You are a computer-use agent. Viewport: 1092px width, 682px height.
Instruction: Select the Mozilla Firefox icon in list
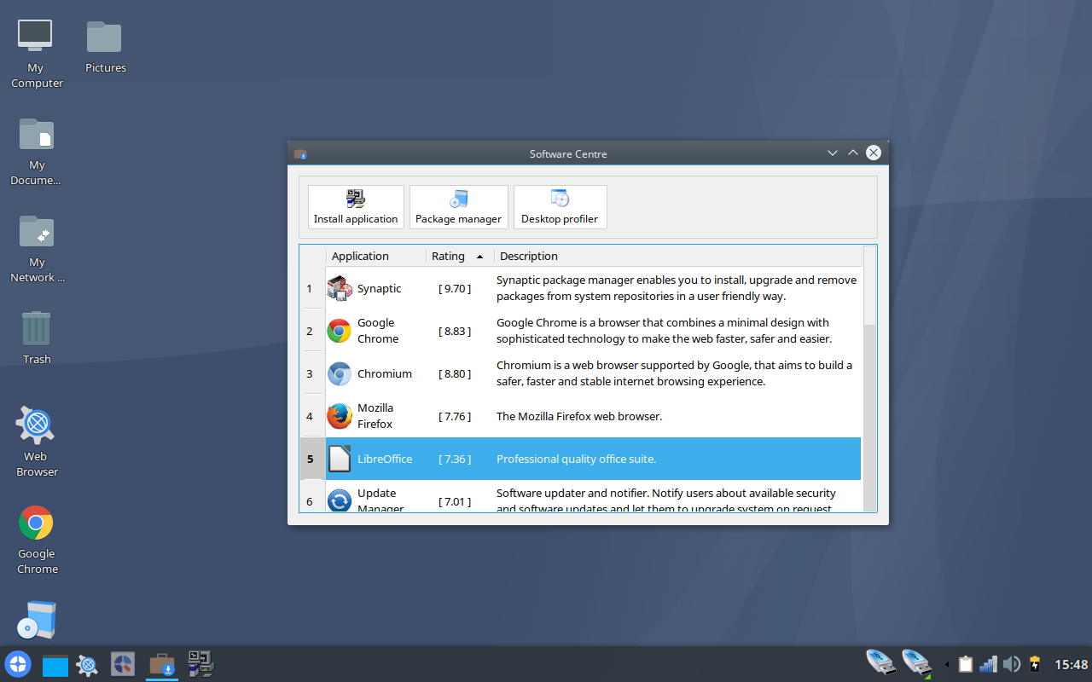tap(340, 416)
